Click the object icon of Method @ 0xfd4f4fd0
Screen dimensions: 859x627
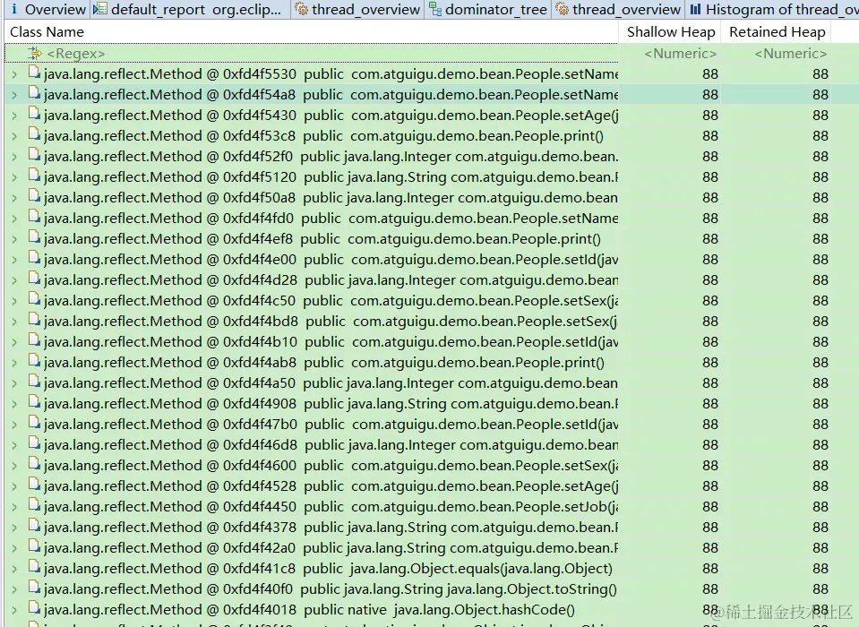[35, 218]
